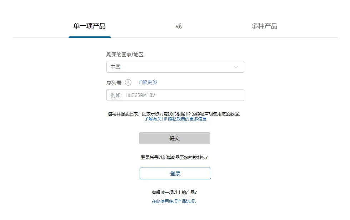The width and height of the screenshot is (350, 220).
Task: Open the 多种产品 tab
Action: pyautogui.click(x=264, y=26)
